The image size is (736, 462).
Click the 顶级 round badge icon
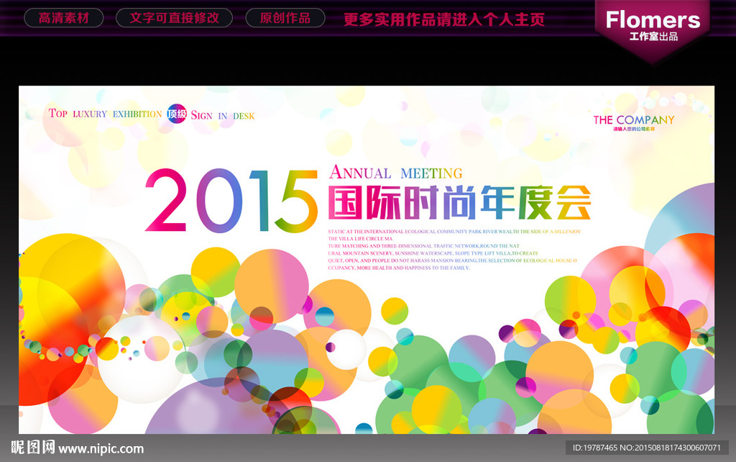click(177, 114)
